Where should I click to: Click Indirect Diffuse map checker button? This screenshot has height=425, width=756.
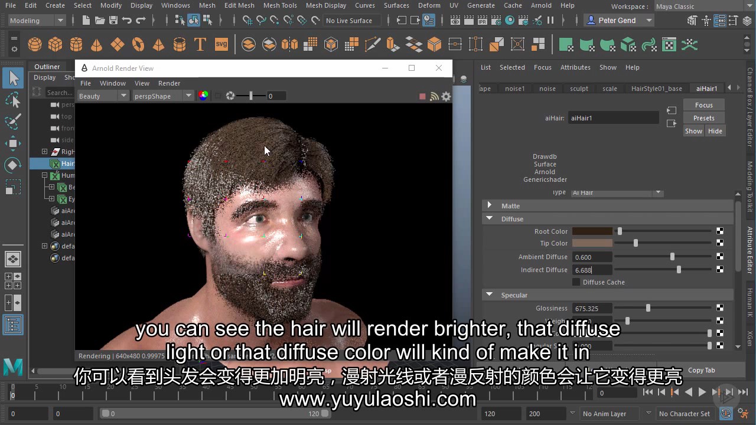720,270
